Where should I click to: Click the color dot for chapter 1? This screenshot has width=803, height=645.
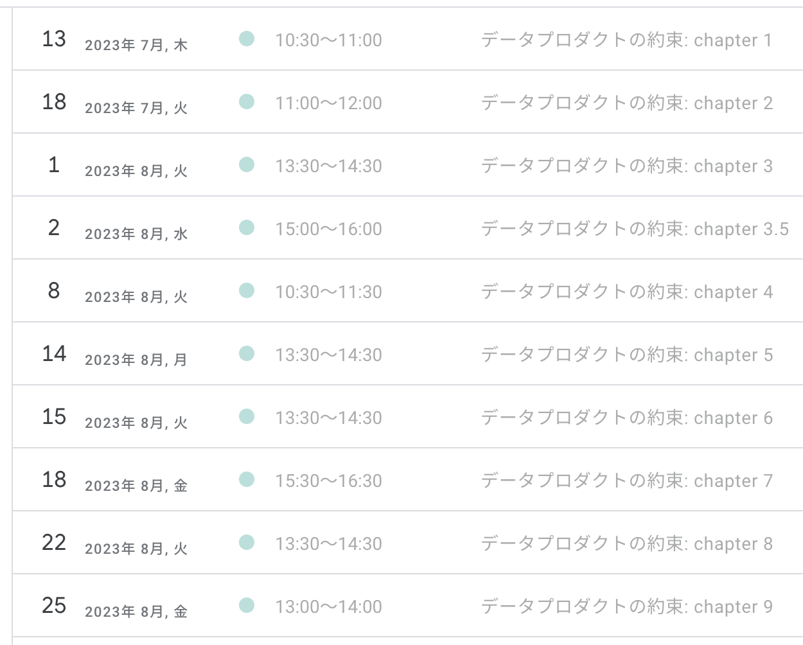click(247, 39)
